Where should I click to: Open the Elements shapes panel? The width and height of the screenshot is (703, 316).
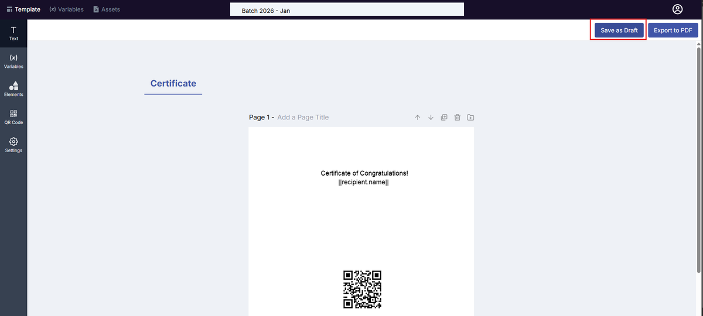click(x=13, y=89)
